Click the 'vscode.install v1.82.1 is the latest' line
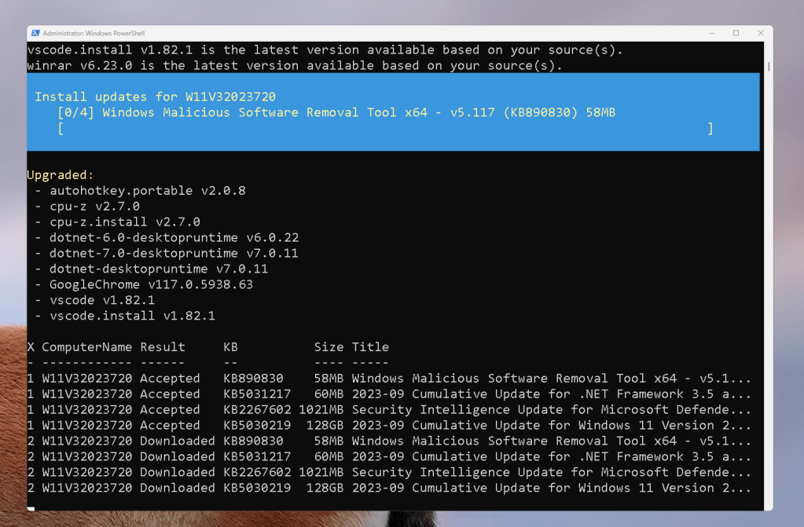The image size is (804, 527). pyautogui.click(x=325, y=50)
